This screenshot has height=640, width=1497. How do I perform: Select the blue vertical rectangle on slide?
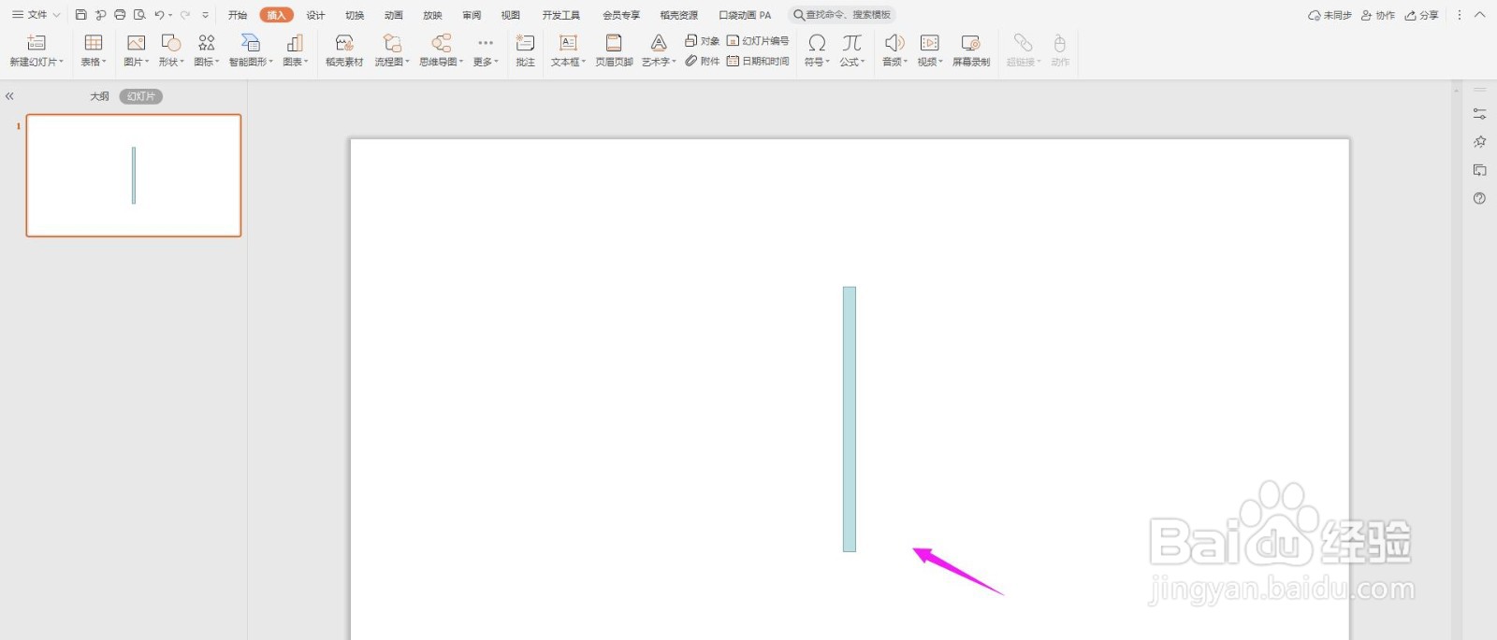850,420
